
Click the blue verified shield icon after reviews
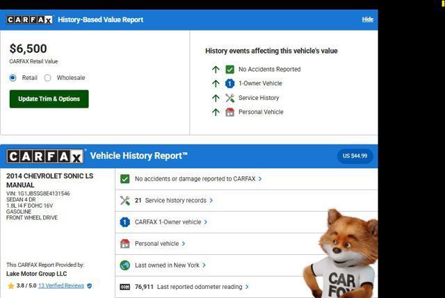click(90, 285)
